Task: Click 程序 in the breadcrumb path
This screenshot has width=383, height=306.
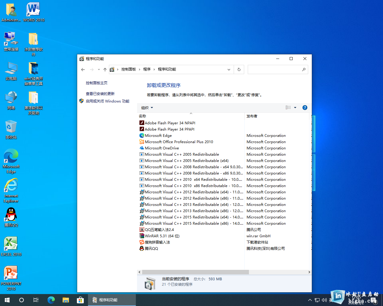Action: pyautogui.click(x=147, y=69)
